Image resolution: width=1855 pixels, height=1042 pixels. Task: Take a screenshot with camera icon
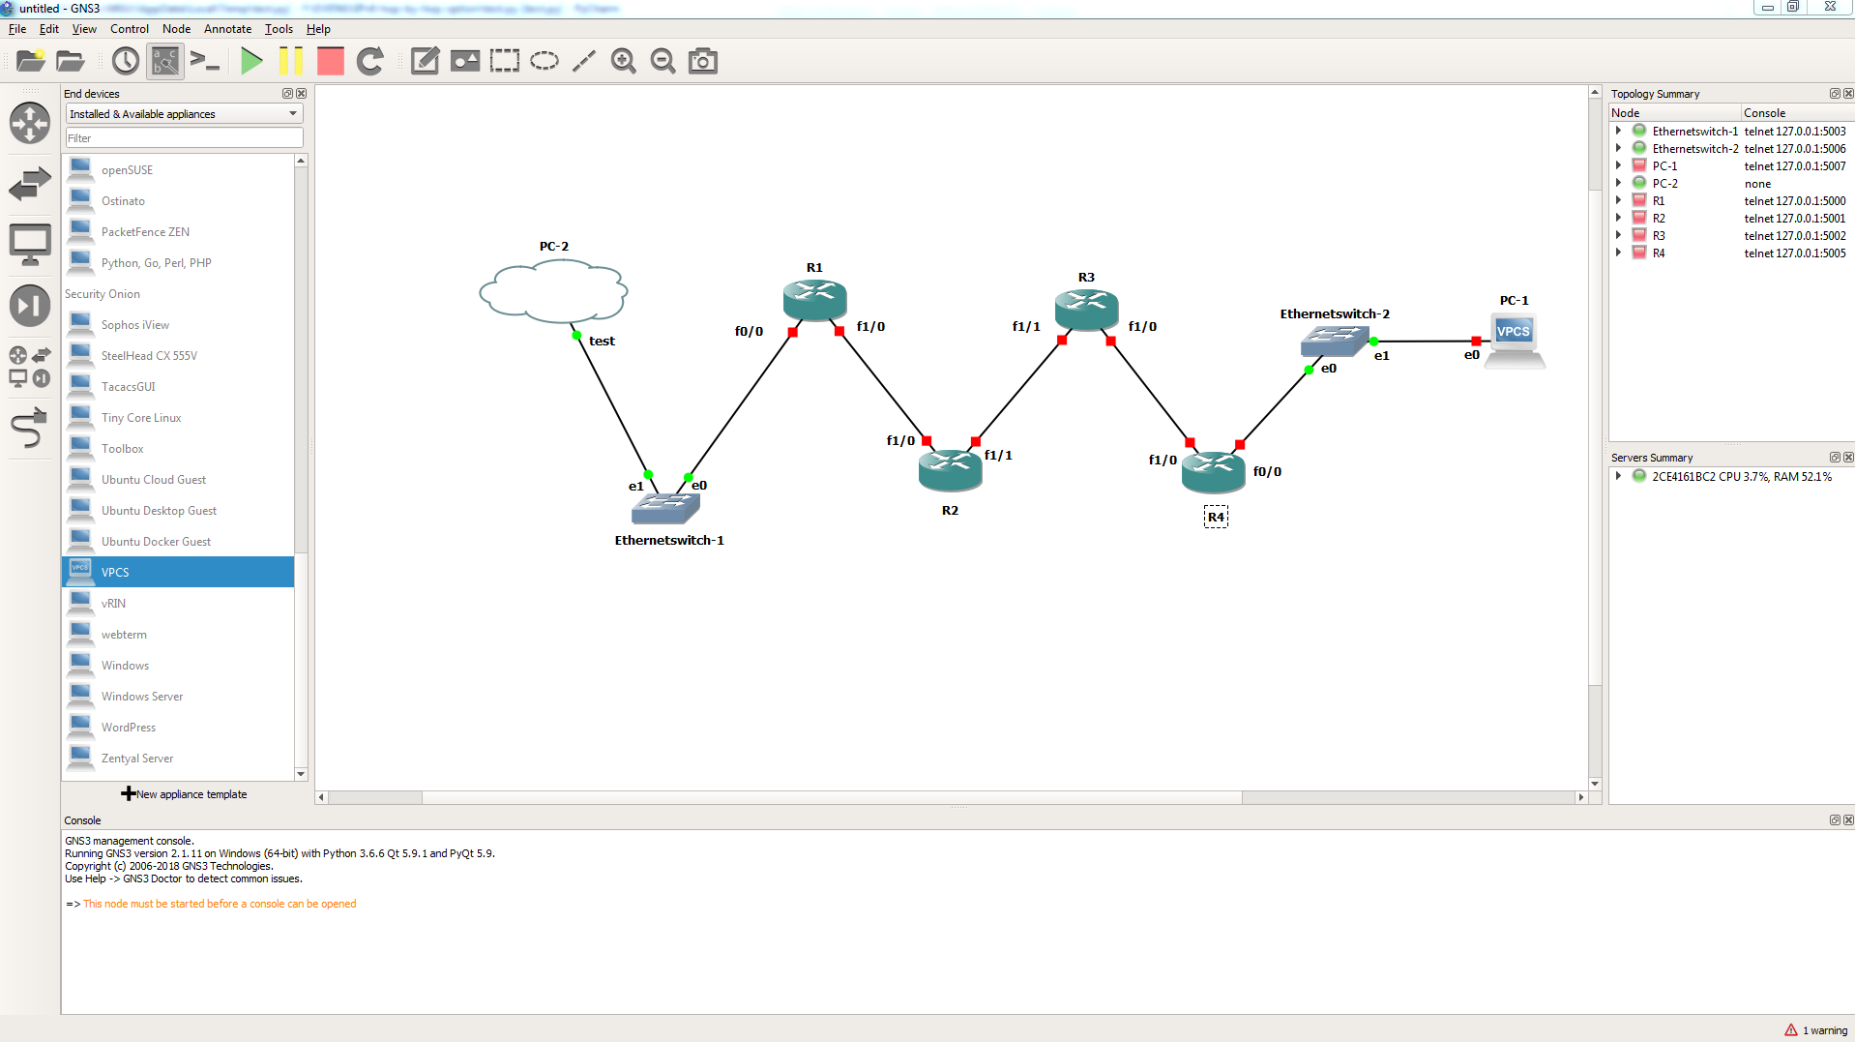coord(703,61)
